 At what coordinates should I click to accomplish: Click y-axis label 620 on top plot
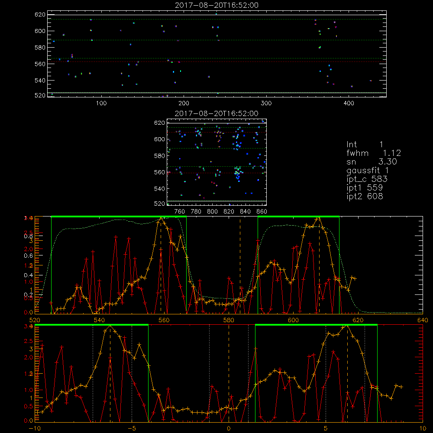(40, 15)
